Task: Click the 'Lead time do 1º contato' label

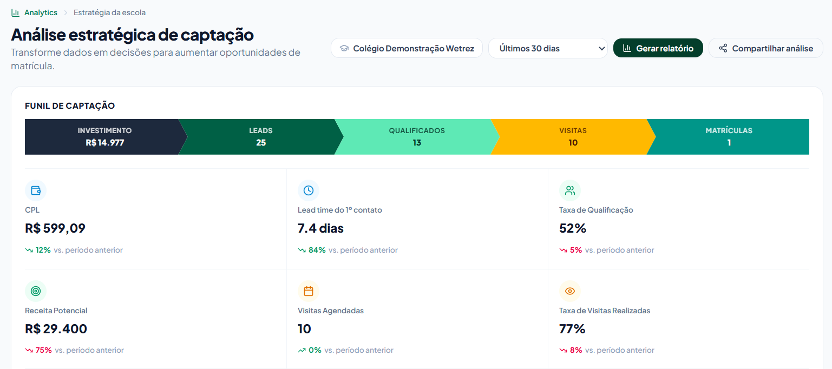Action: (340, 210)
